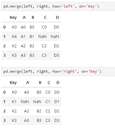Select the K1 key cell
This screenshot has height=129, width=115.
point(14,102)
